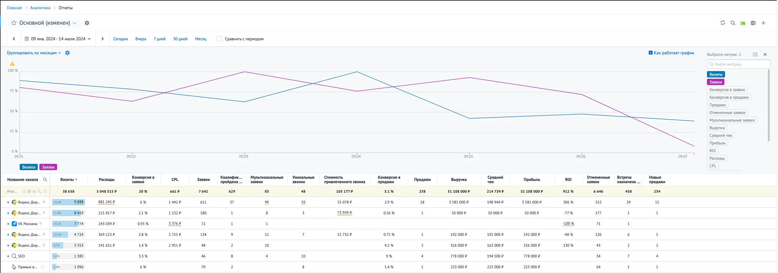The height and width of the screenshot is (273, 778).
Task: Toggle the 'Конверсия в заявки' metric tag
Action: coord(727,90)
